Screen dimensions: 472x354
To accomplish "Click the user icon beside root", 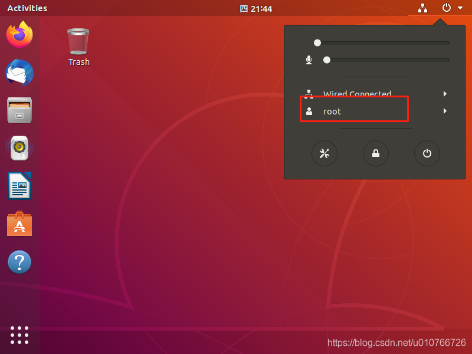I will 309,112.
